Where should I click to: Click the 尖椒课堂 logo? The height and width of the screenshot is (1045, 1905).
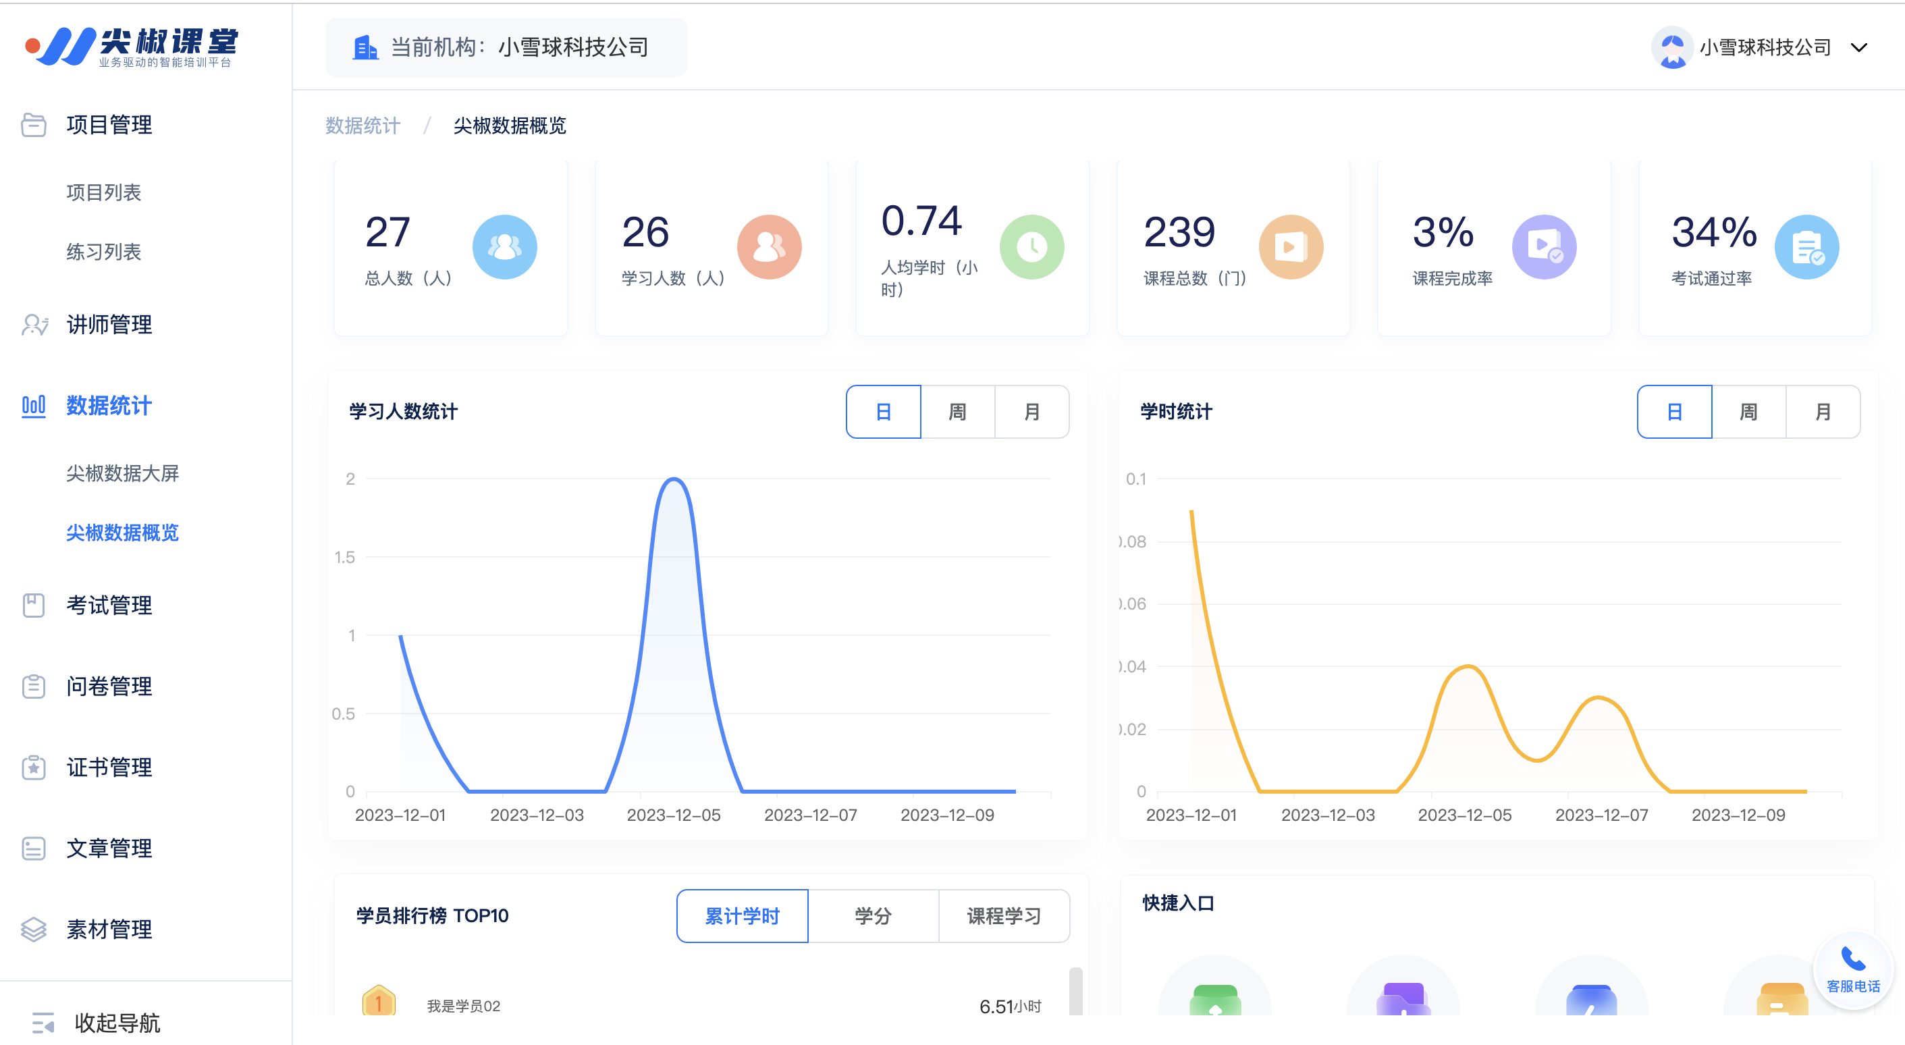pos(132,47)
